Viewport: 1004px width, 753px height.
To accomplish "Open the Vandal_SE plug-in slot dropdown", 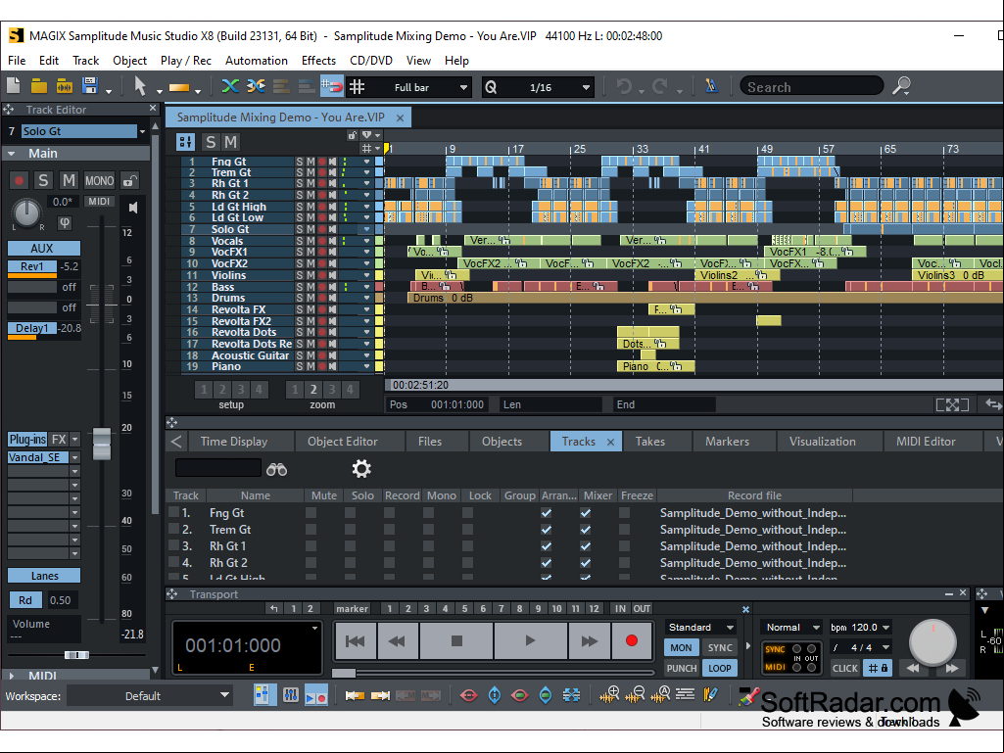I will pos(74,458).
